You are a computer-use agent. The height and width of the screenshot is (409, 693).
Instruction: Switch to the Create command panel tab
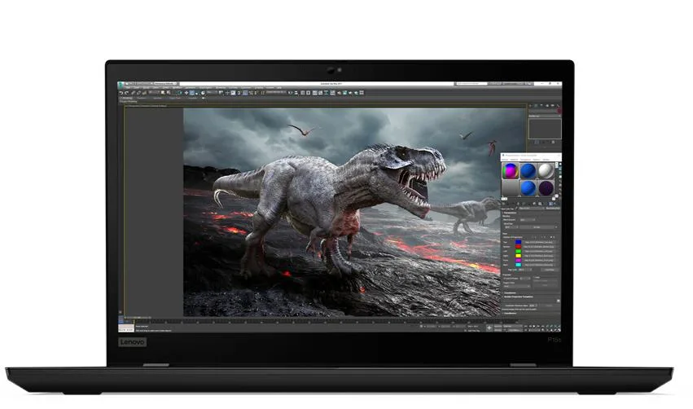[x=530, y=106]
